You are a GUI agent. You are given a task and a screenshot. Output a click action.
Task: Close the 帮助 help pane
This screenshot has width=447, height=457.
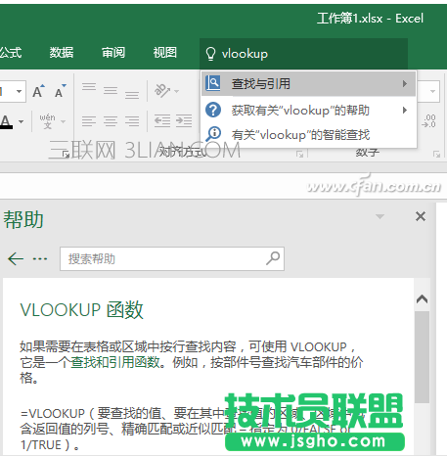[x=421, y=216]
